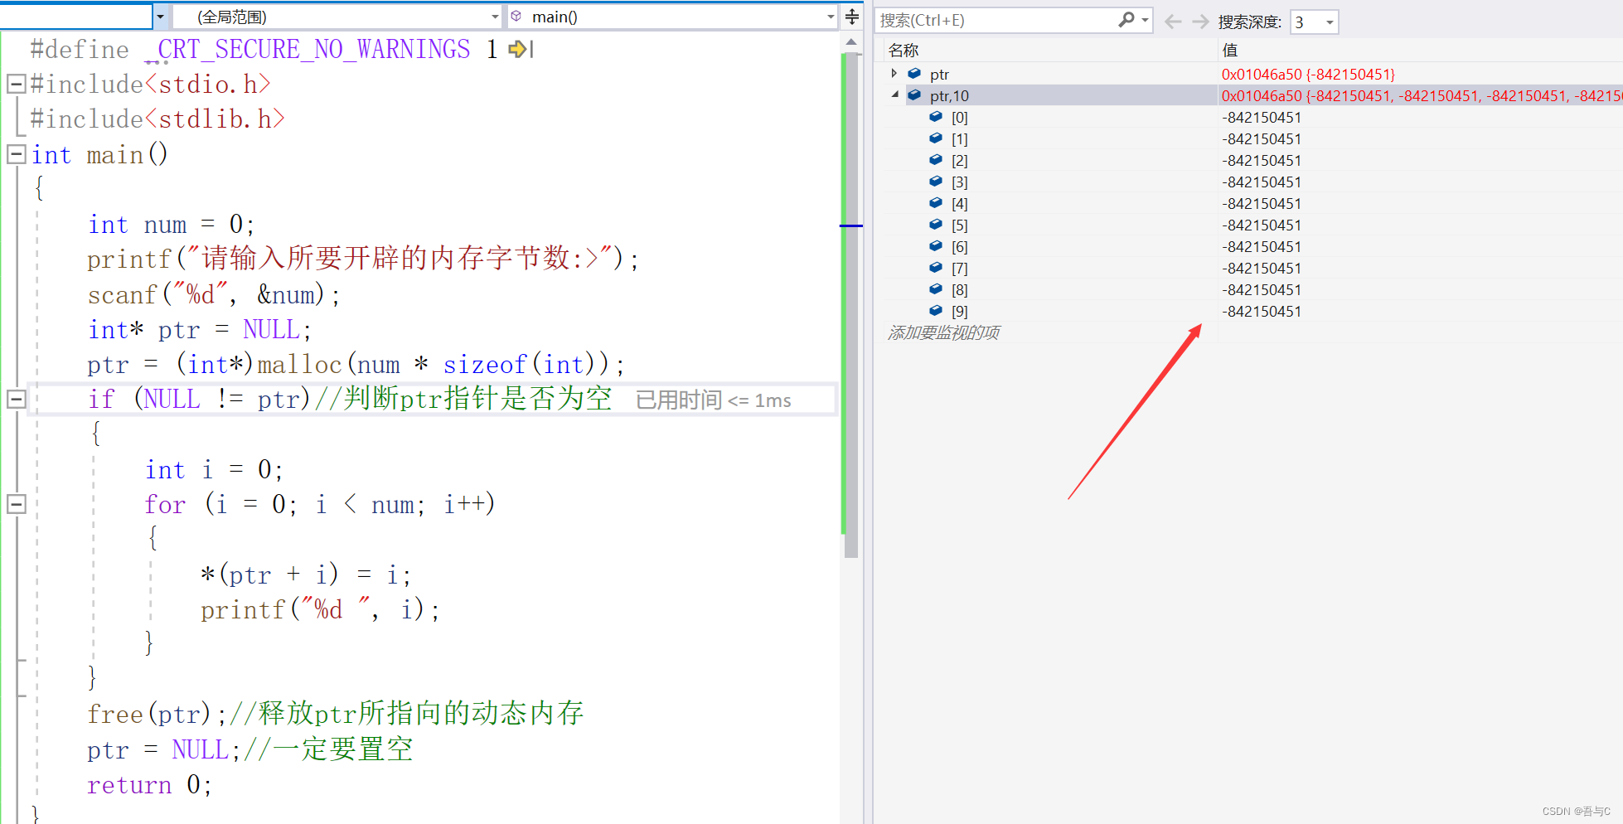Click the main() function cube icon
This screenshot has height=824, width=1623.
(516, 17)
